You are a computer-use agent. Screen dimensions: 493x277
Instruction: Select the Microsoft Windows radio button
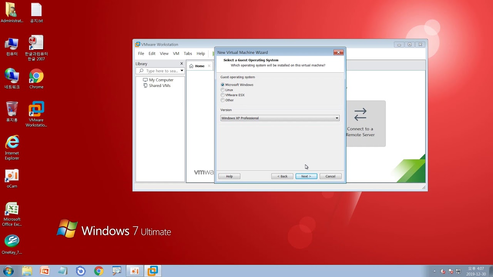tap(223, 85)
